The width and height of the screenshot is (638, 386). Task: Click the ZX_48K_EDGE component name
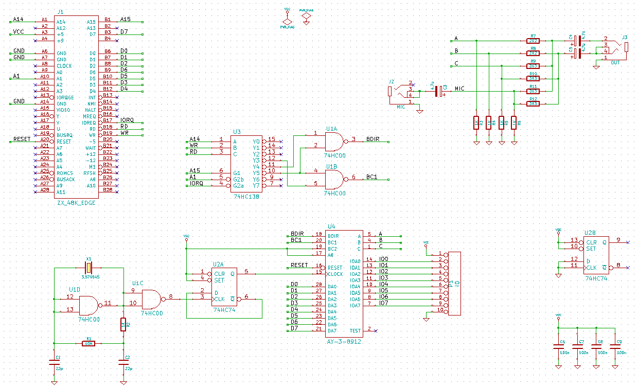click(x=76, y=203)
